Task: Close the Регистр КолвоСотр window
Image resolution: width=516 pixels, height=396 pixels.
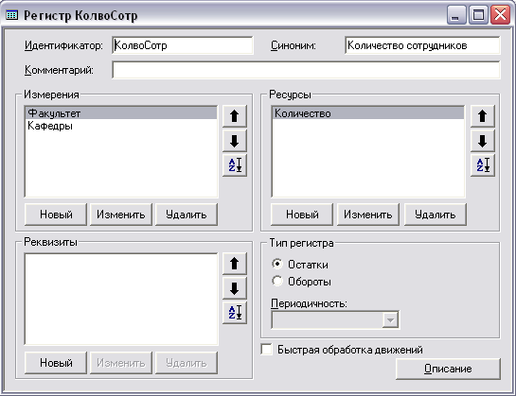Action: click(500, 15)
